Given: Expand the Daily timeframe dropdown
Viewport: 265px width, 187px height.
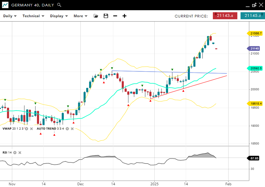Looking at the screenshot, I should coord(10,16).
